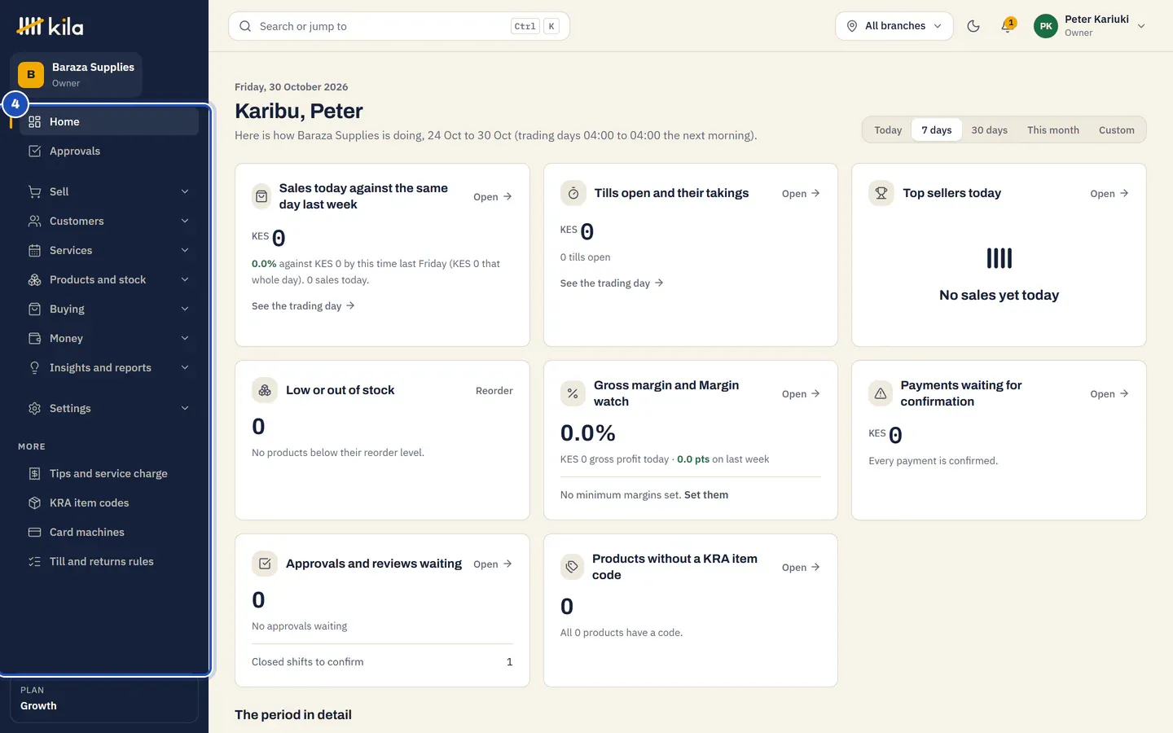Image resolution: width=1173 pixels, height=733 pixels.
Task: Expand the Customers menu chevron
Action: pyautogui.click(x=185, y=221)
